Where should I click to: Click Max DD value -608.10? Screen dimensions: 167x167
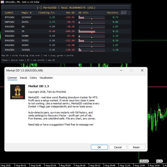pos(70,31)
